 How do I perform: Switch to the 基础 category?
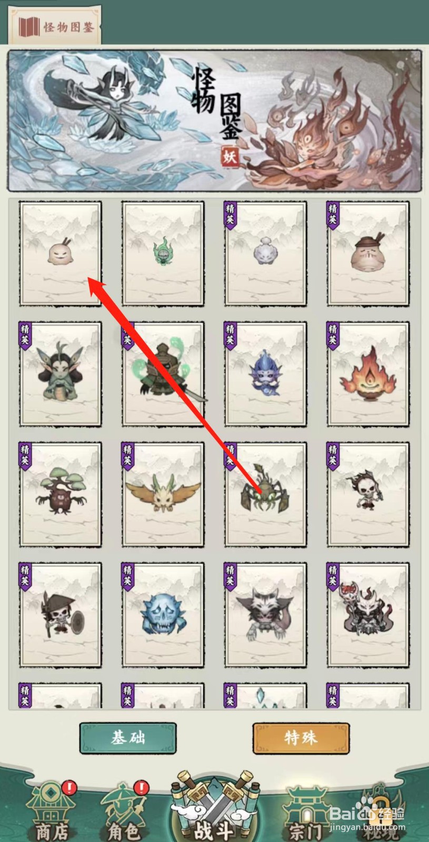[128, 738]
